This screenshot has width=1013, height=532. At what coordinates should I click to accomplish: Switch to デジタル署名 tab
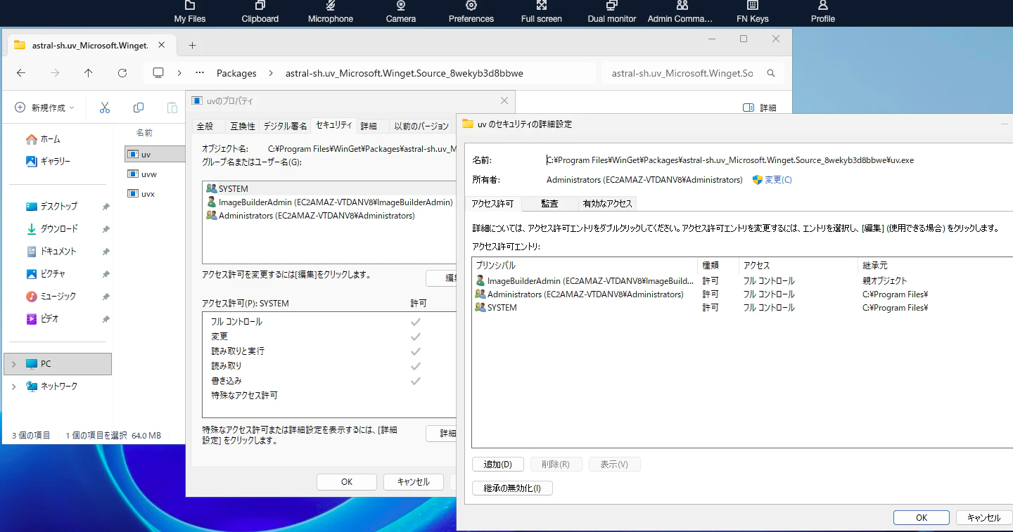pyautogui.click(x=285, y=126)
